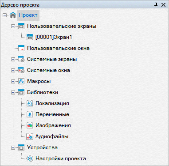Click the Аудиофайлы music note icon

tap(30, 136)
